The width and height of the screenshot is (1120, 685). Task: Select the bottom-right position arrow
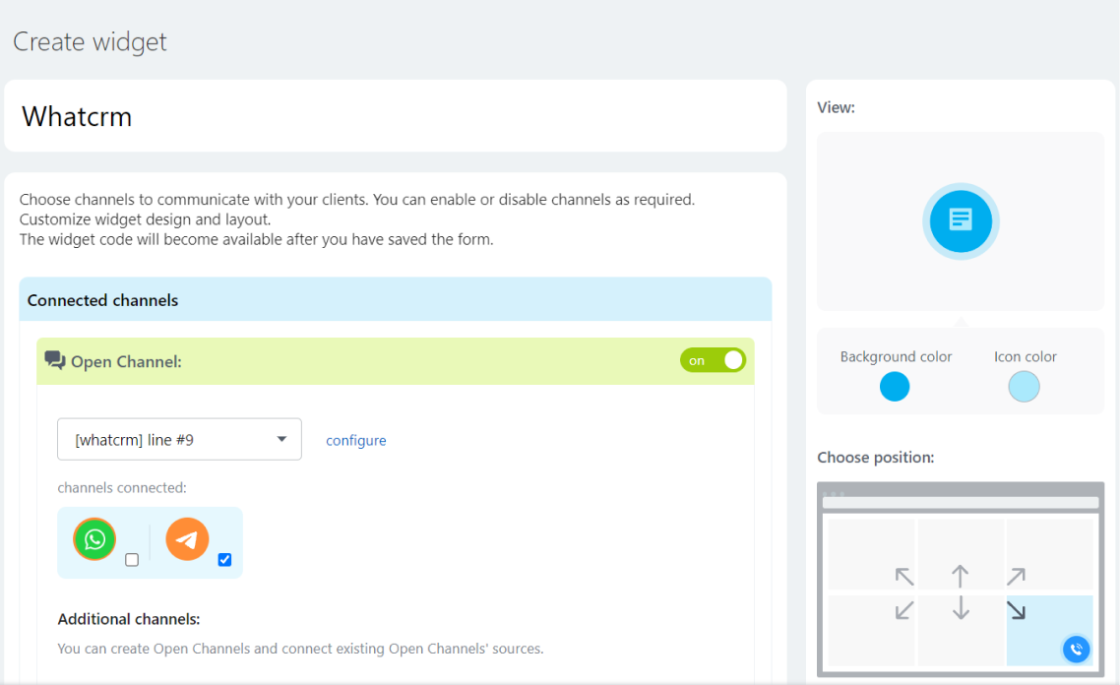pos(1017,610)
